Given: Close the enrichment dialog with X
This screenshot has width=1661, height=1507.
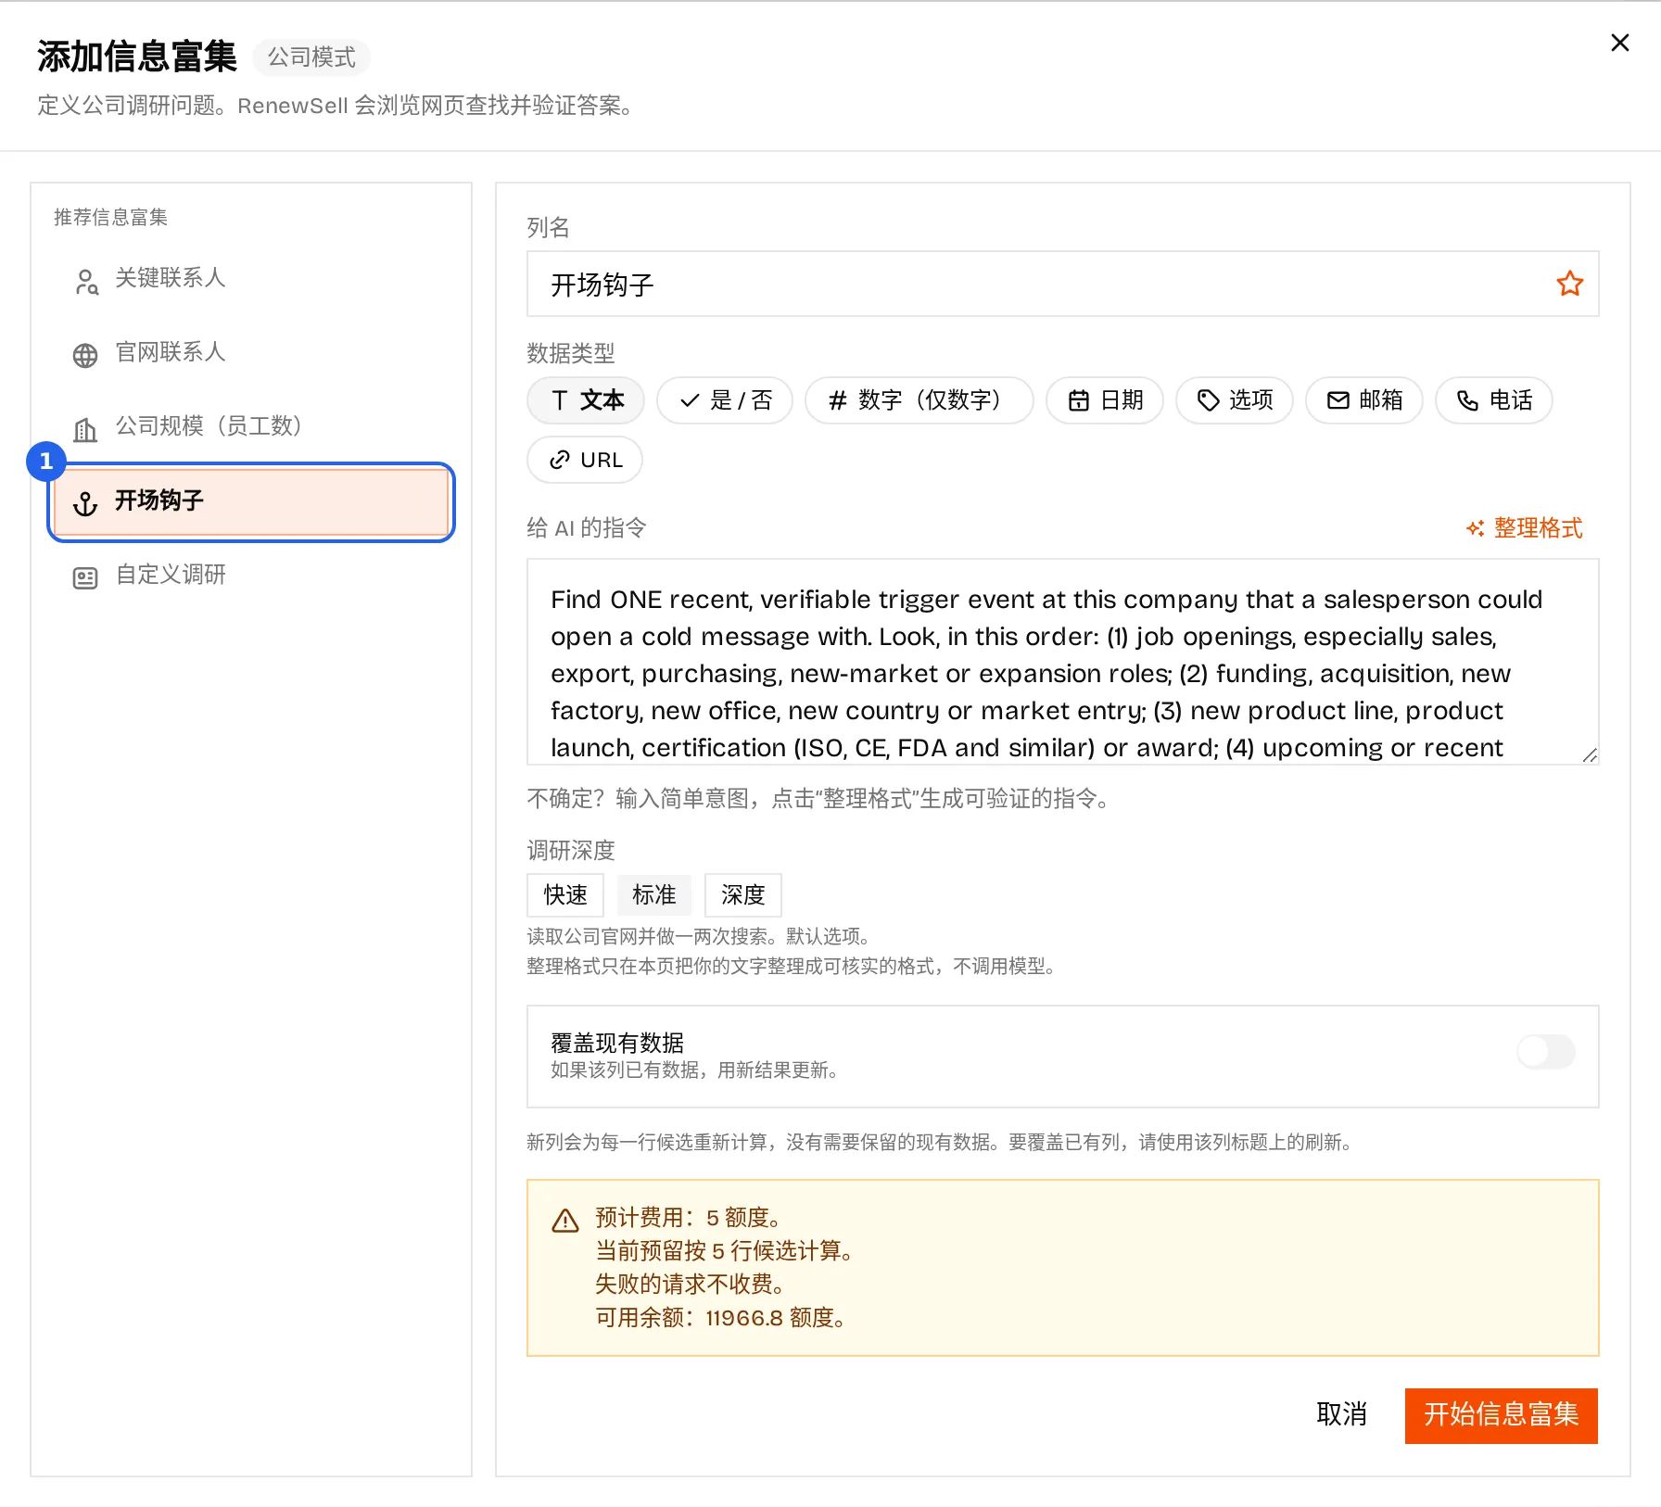Looking at the screenshot, I should pyautogui.click(x=1619, y=43).
